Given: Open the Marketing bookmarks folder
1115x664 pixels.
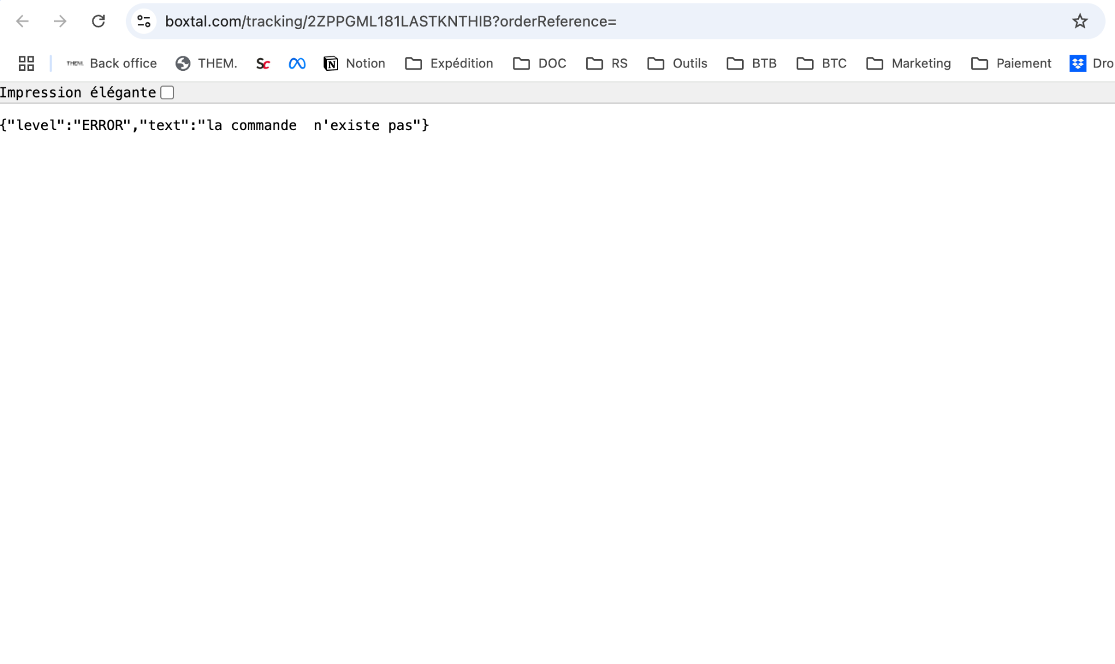Looking at the screenshot, I should coord(908,63).
